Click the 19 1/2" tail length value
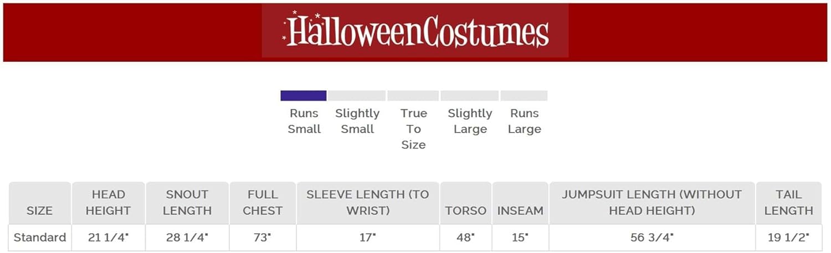The height and width of the screenshot is (253, 831). (788, 238)
